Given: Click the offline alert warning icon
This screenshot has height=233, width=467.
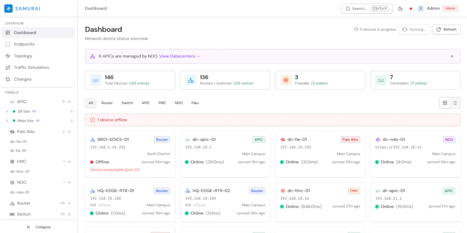Looking at the screenshot, I should coord(92,120).
